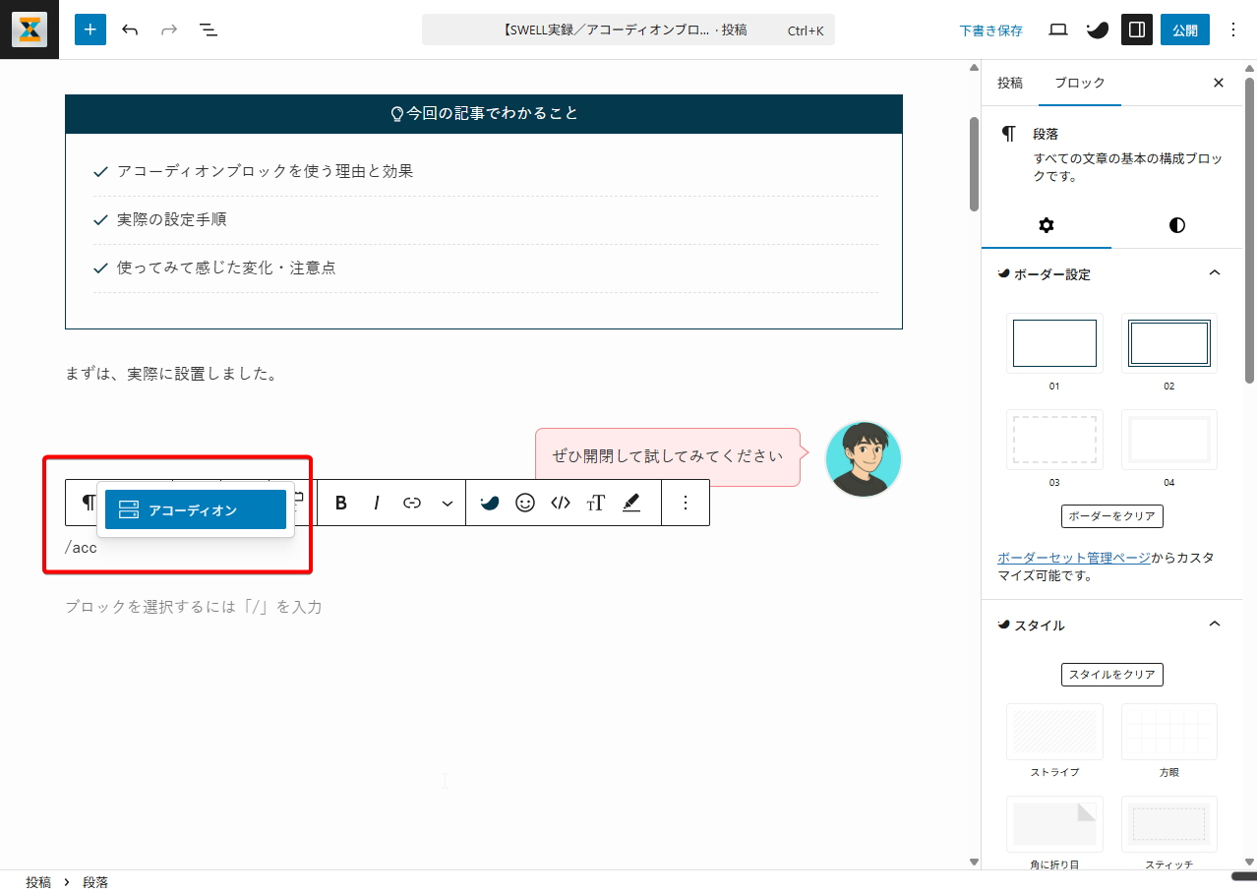
Task: Open the font size toolbar tool
Action: click(595, 503)
